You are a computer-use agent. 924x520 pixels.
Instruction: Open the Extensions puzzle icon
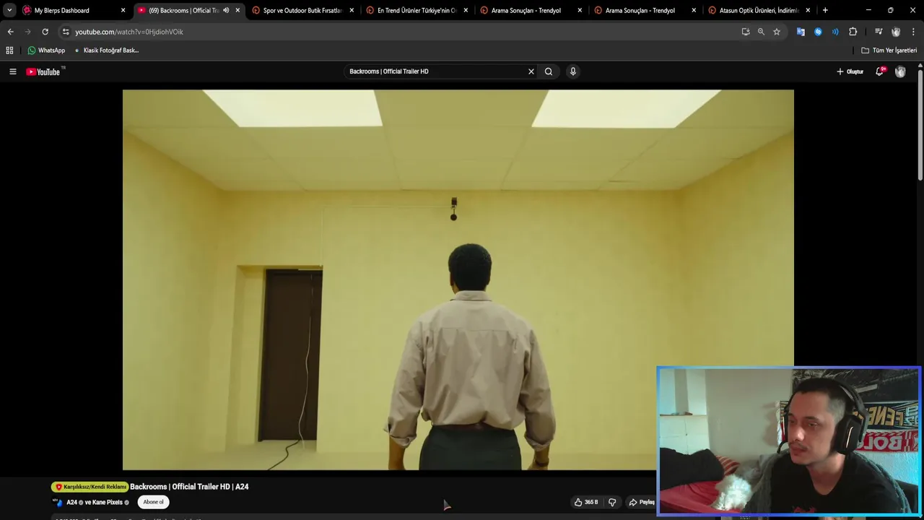853,32
